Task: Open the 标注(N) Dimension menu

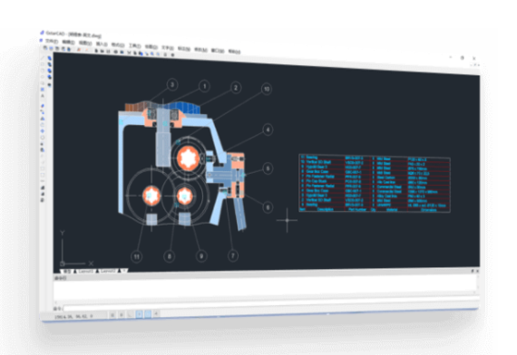Action: point(184,48)
